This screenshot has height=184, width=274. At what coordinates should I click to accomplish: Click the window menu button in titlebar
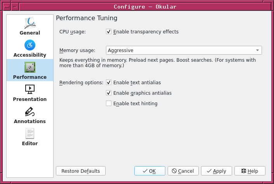click(x=6, y=7)
